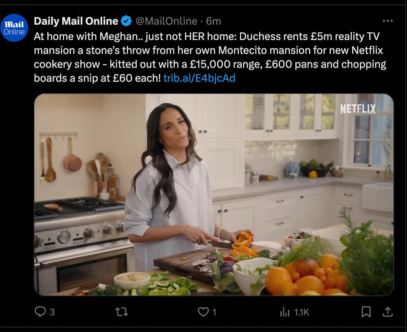This screenshot has height=332, width=407.
Task: Open the kitchen photo thumbnail
Action: [214, 195]
